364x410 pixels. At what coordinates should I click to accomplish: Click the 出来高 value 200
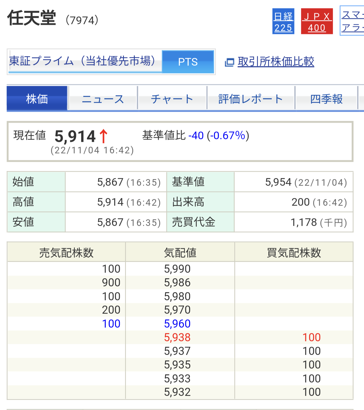coord(301,202)
